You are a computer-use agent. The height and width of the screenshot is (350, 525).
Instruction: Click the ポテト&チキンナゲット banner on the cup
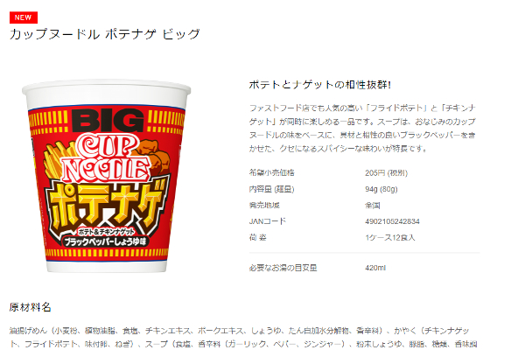point(106,232)
